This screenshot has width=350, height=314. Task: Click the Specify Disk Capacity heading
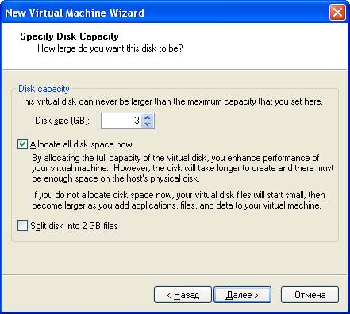(69, 36)
